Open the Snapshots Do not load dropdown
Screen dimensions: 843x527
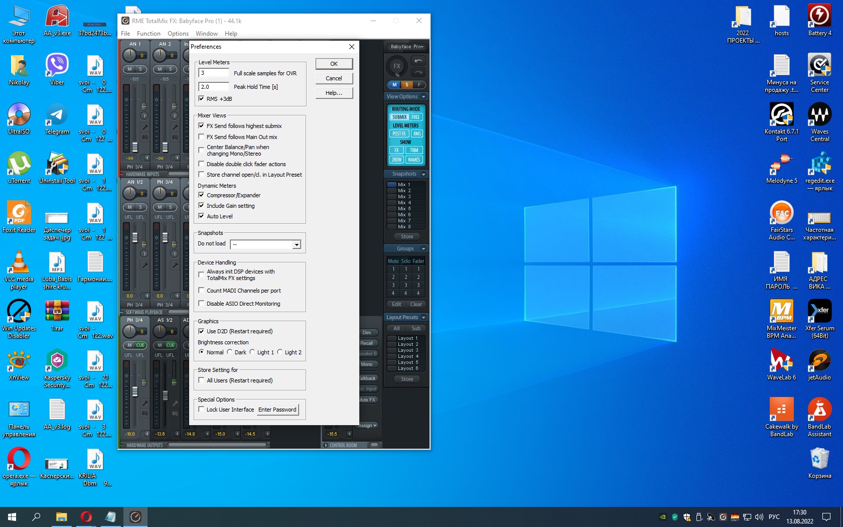[297, 244]
